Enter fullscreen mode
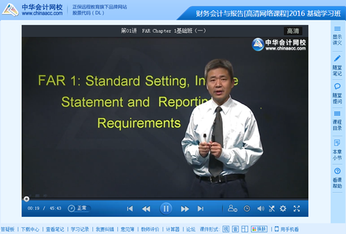Viewport: 346px width, 234px height. tap(297, 208)
